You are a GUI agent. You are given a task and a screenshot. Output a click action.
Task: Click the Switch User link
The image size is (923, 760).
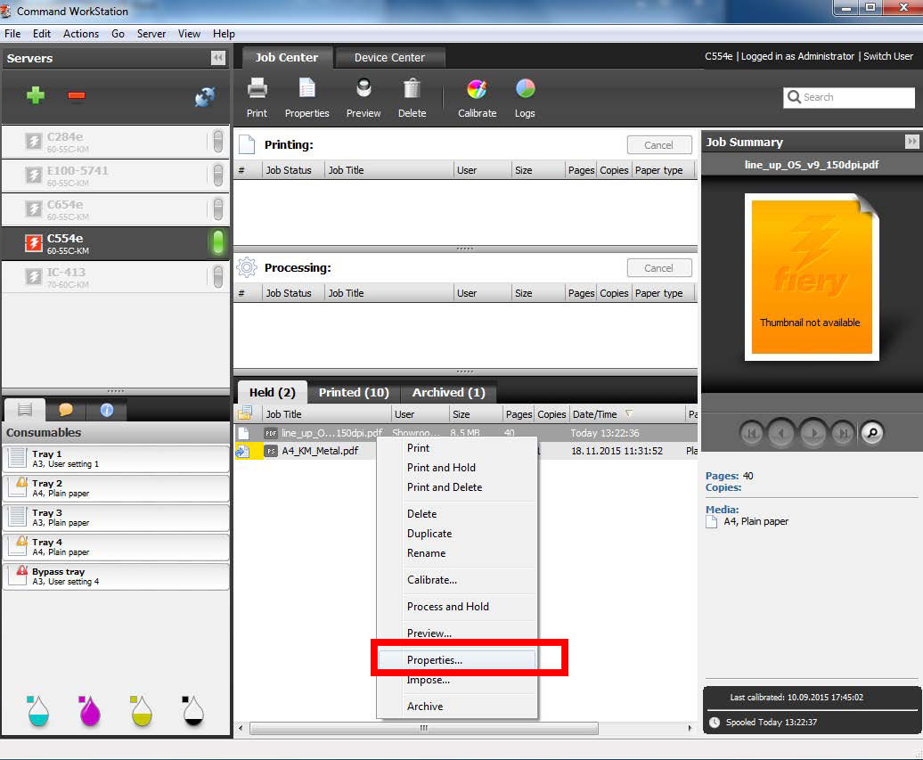888,56
